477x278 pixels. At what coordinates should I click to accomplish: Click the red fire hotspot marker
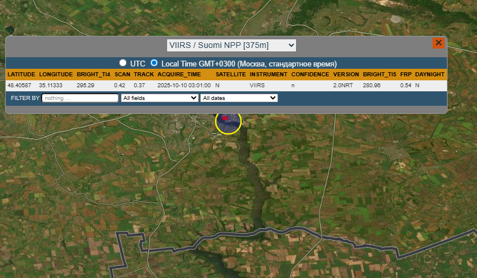click(x=225, y=117)
